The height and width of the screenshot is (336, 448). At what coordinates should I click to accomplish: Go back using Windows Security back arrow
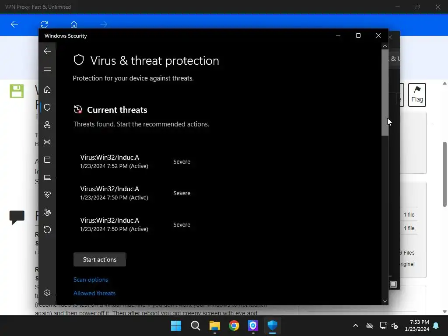(47, 51)
